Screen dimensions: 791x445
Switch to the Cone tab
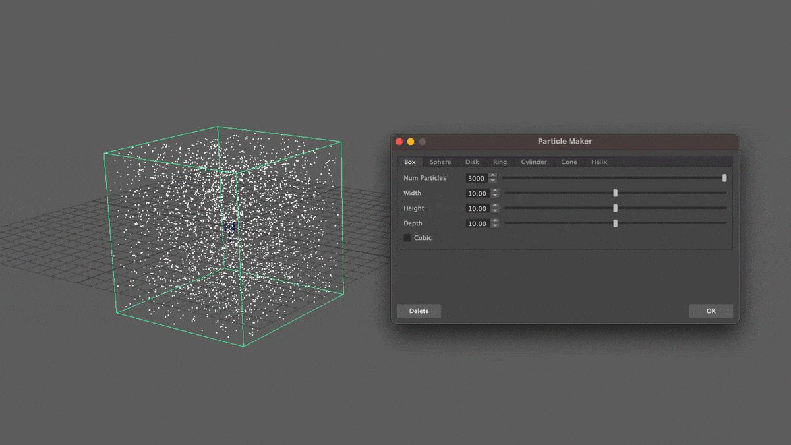coord(569,162)
